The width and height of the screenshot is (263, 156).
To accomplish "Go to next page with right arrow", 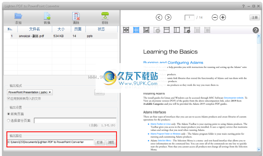I will pyautogui.click(x=168, y=17).
